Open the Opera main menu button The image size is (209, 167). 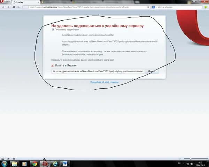click(6, 2)
